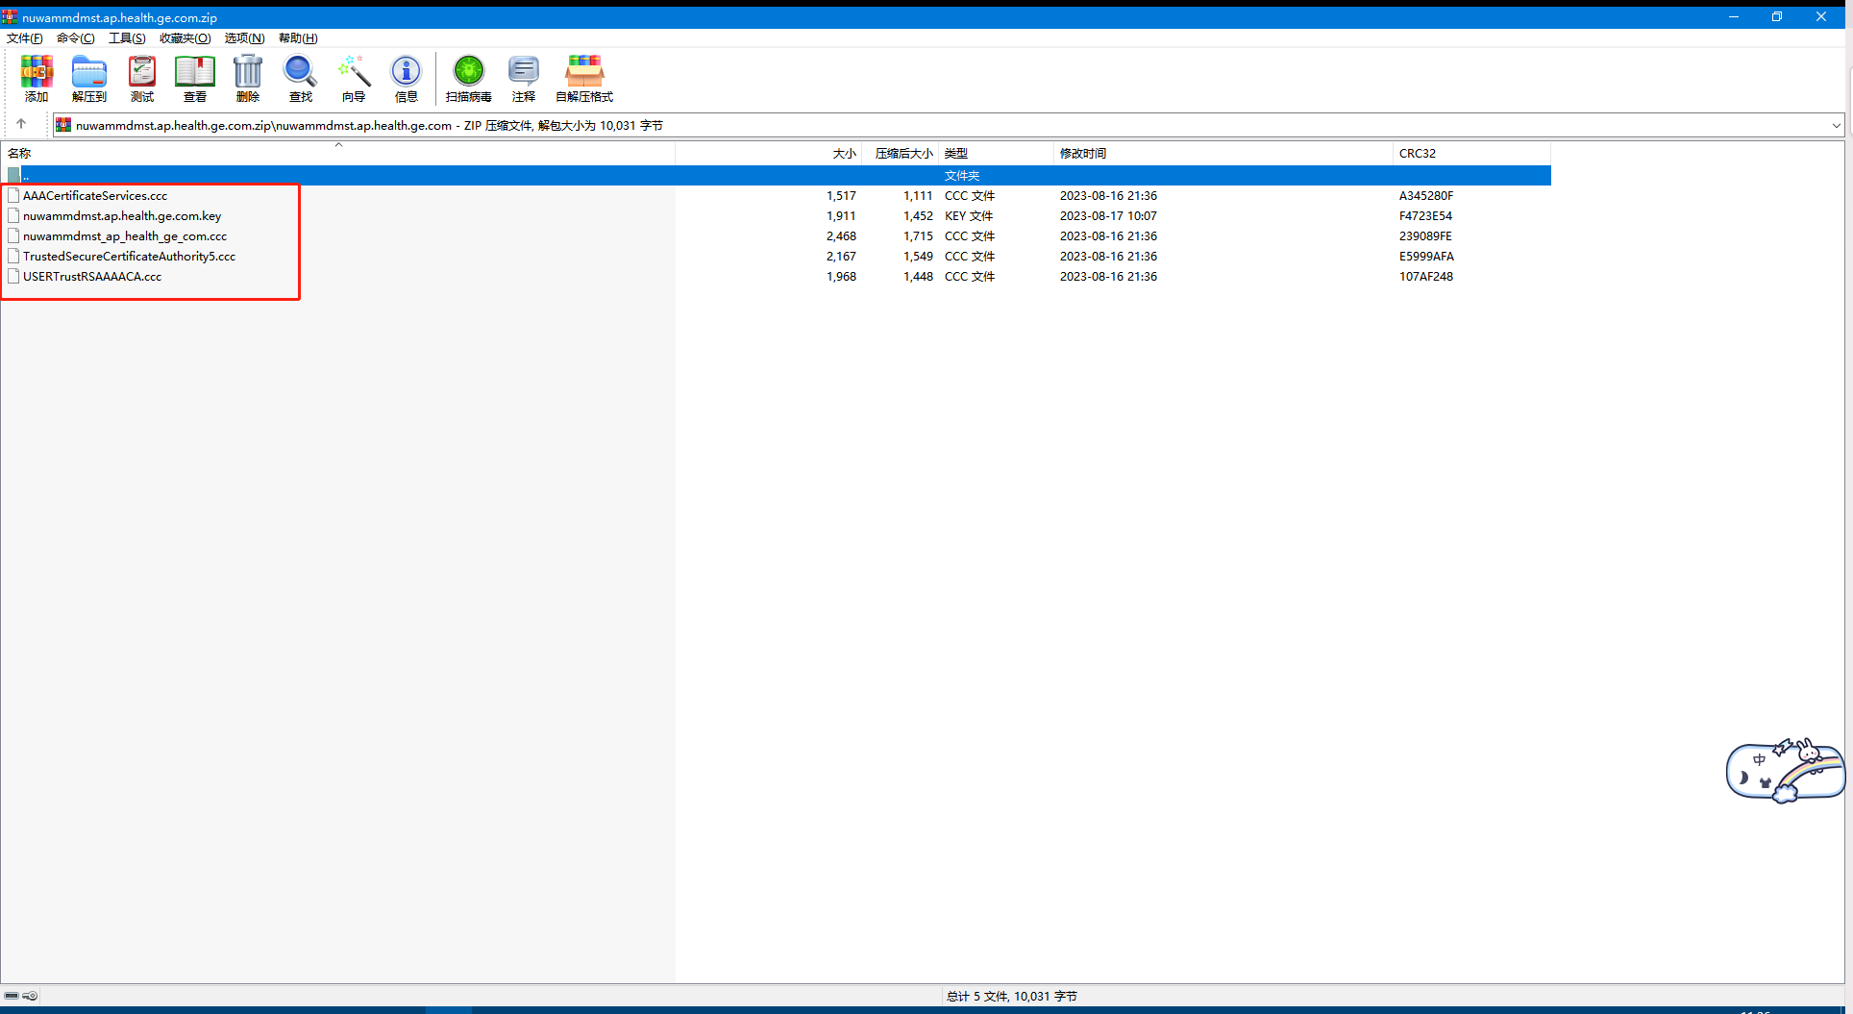The image size is (1853, 1014).
Task: Click 文件夹 type cell in parent row
Action: [962, 175]
